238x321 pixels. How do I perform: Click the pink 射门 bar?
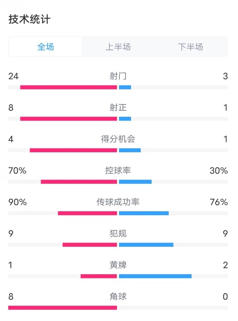tap(69, 88)
